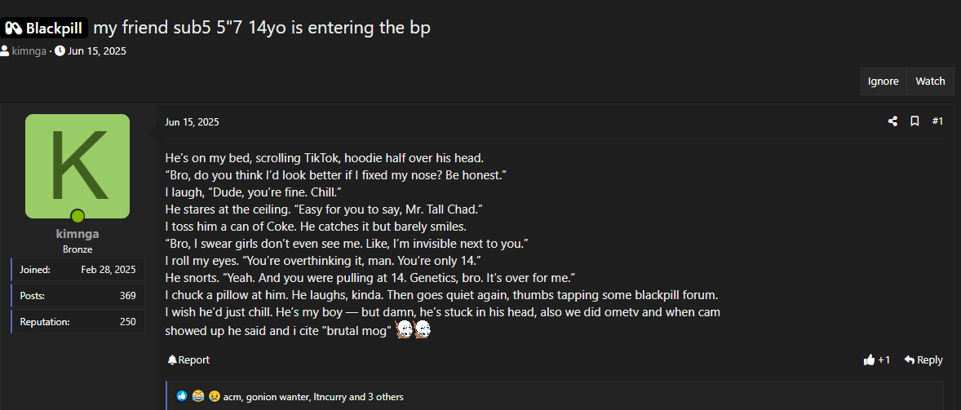Screen dimensions: 961x410
Task: Click the Jun 15, 2025 post date
Action: coord(192,121)
